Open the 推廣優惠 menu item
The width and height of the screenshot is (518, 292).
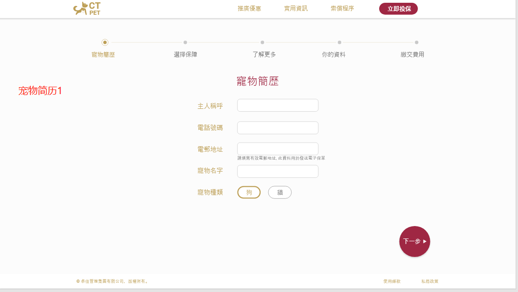pos(250,9)
